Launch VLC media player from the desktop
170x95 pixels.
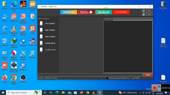[14, 31]
